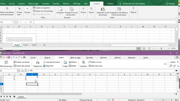The width and height of the screenshot is (180, 101).
Task: Add a new sheet plus in LibreOffice
Action: (x=14, y=97)
